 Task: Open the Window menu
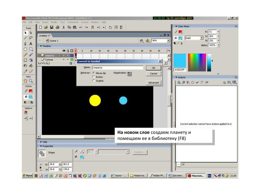point(95,22)
